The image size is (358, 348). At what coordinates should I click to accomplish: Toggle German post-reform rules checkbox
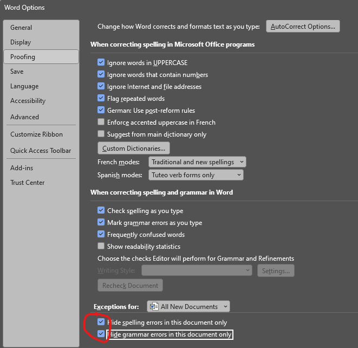101,110
